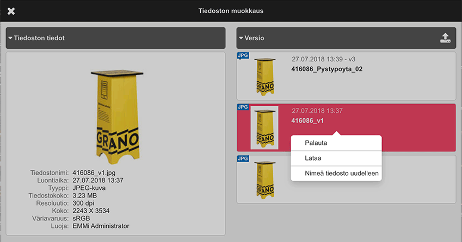462x242 pixels.
Task: Click the dimensions 2243 X 3534
Action: (91, 211)
